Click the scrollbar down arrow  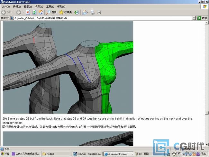[207, 144]
